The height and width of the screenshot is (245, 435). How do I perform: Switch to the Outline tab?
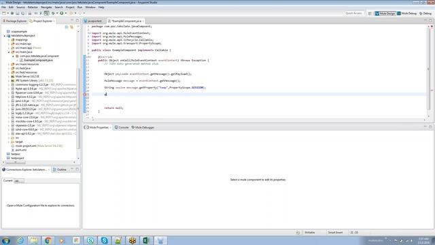(x=60, y=169)
